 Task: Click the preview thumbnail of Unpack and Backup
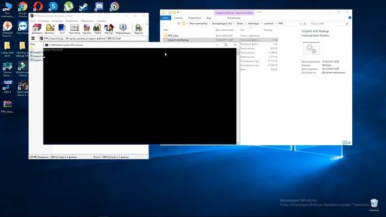click(x=311, y=48)
